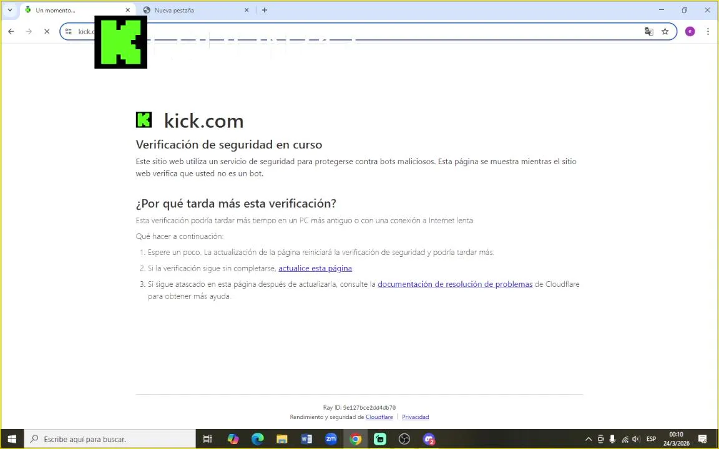
Task: Open Task View from the taskbar
Action: pos(207,439)
